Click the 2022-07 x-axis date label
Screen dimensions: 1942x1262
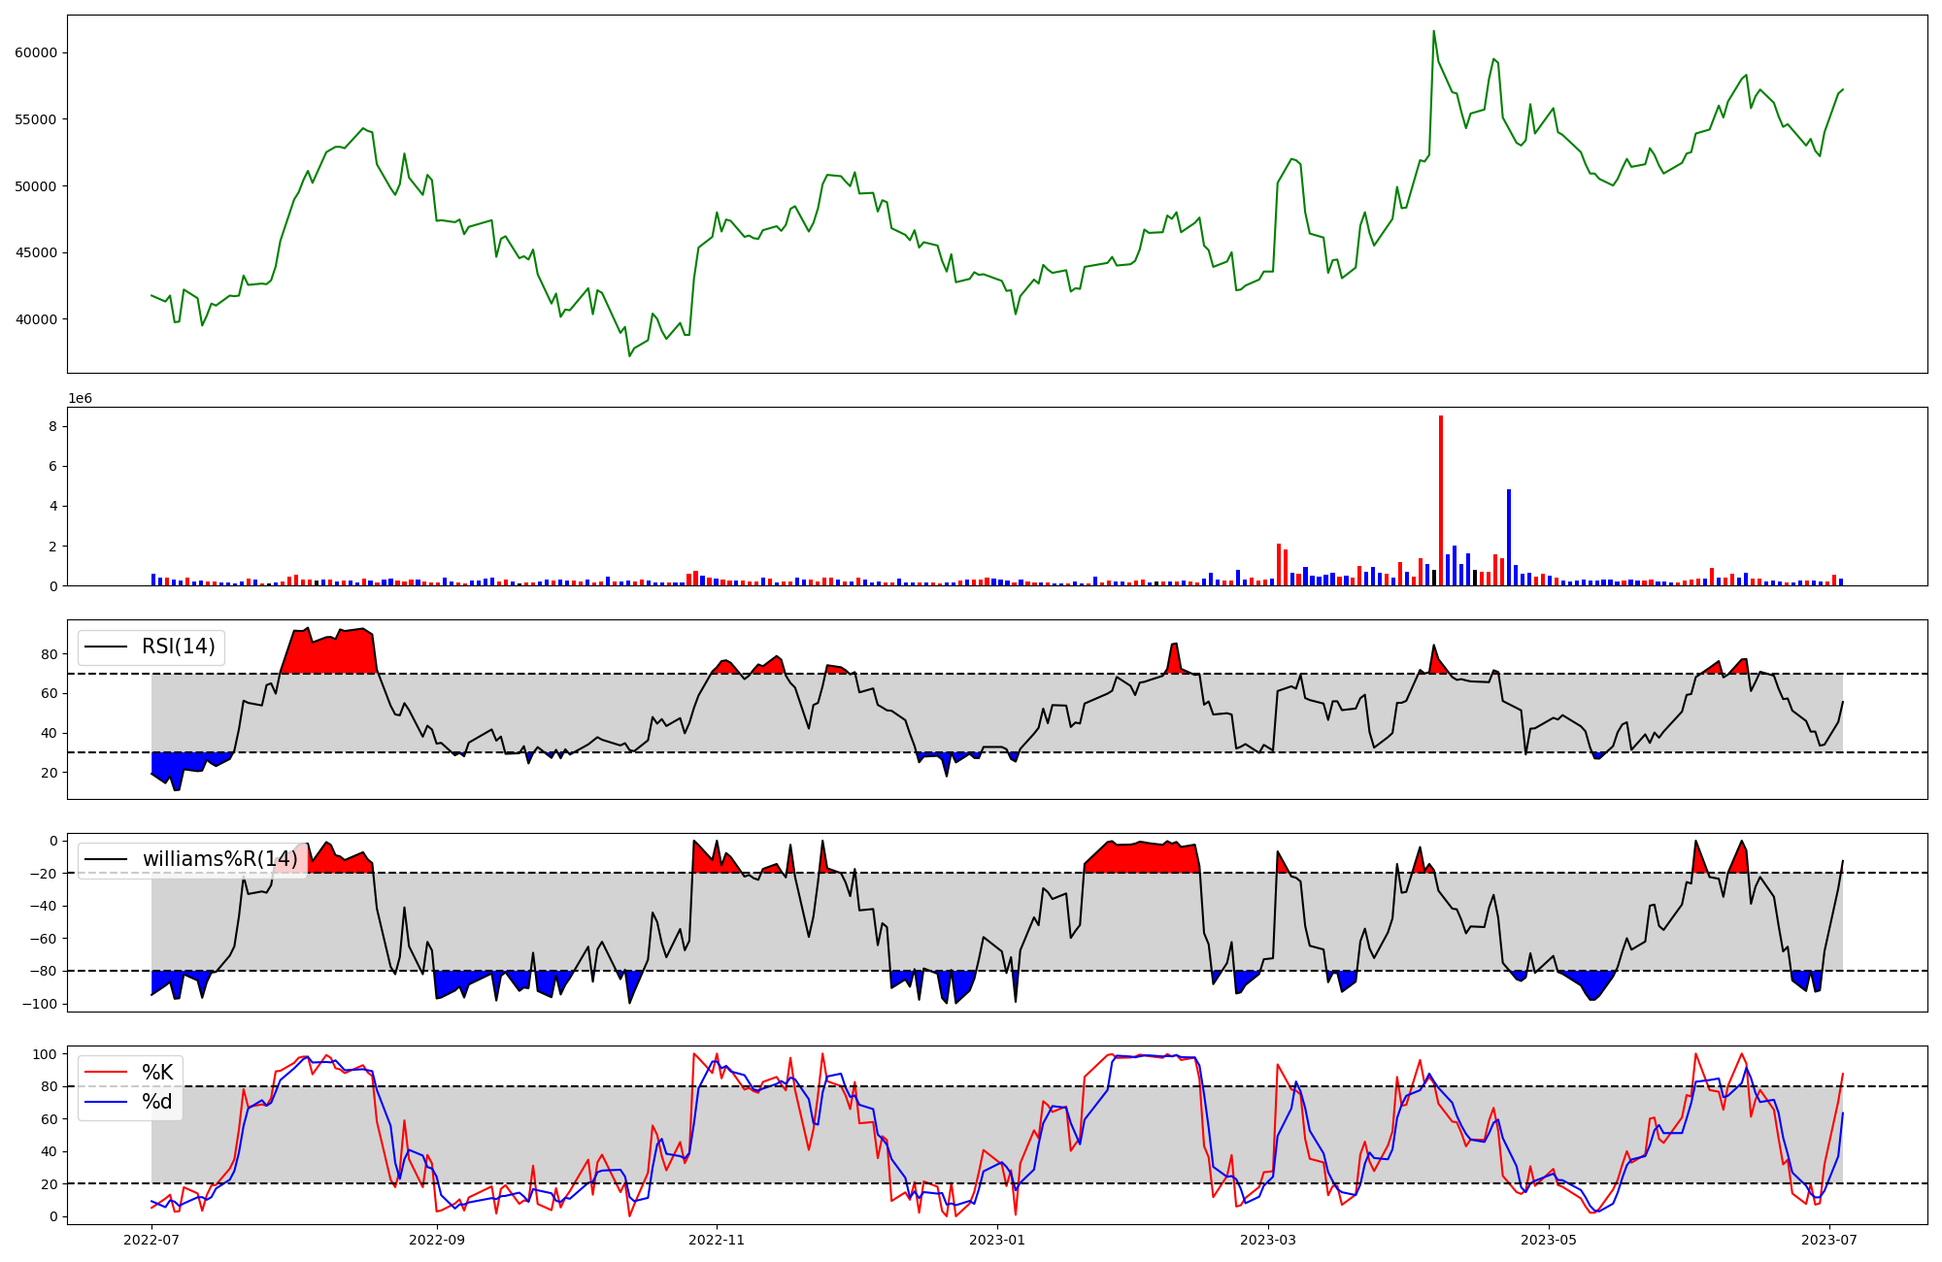coord(152,1240)
